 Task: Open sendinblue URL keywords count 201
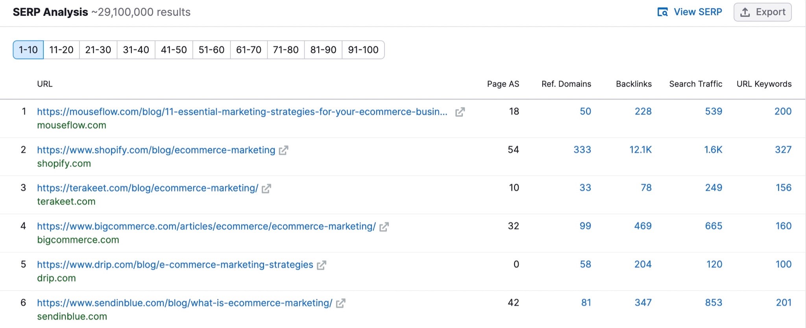tap(783, 303)
